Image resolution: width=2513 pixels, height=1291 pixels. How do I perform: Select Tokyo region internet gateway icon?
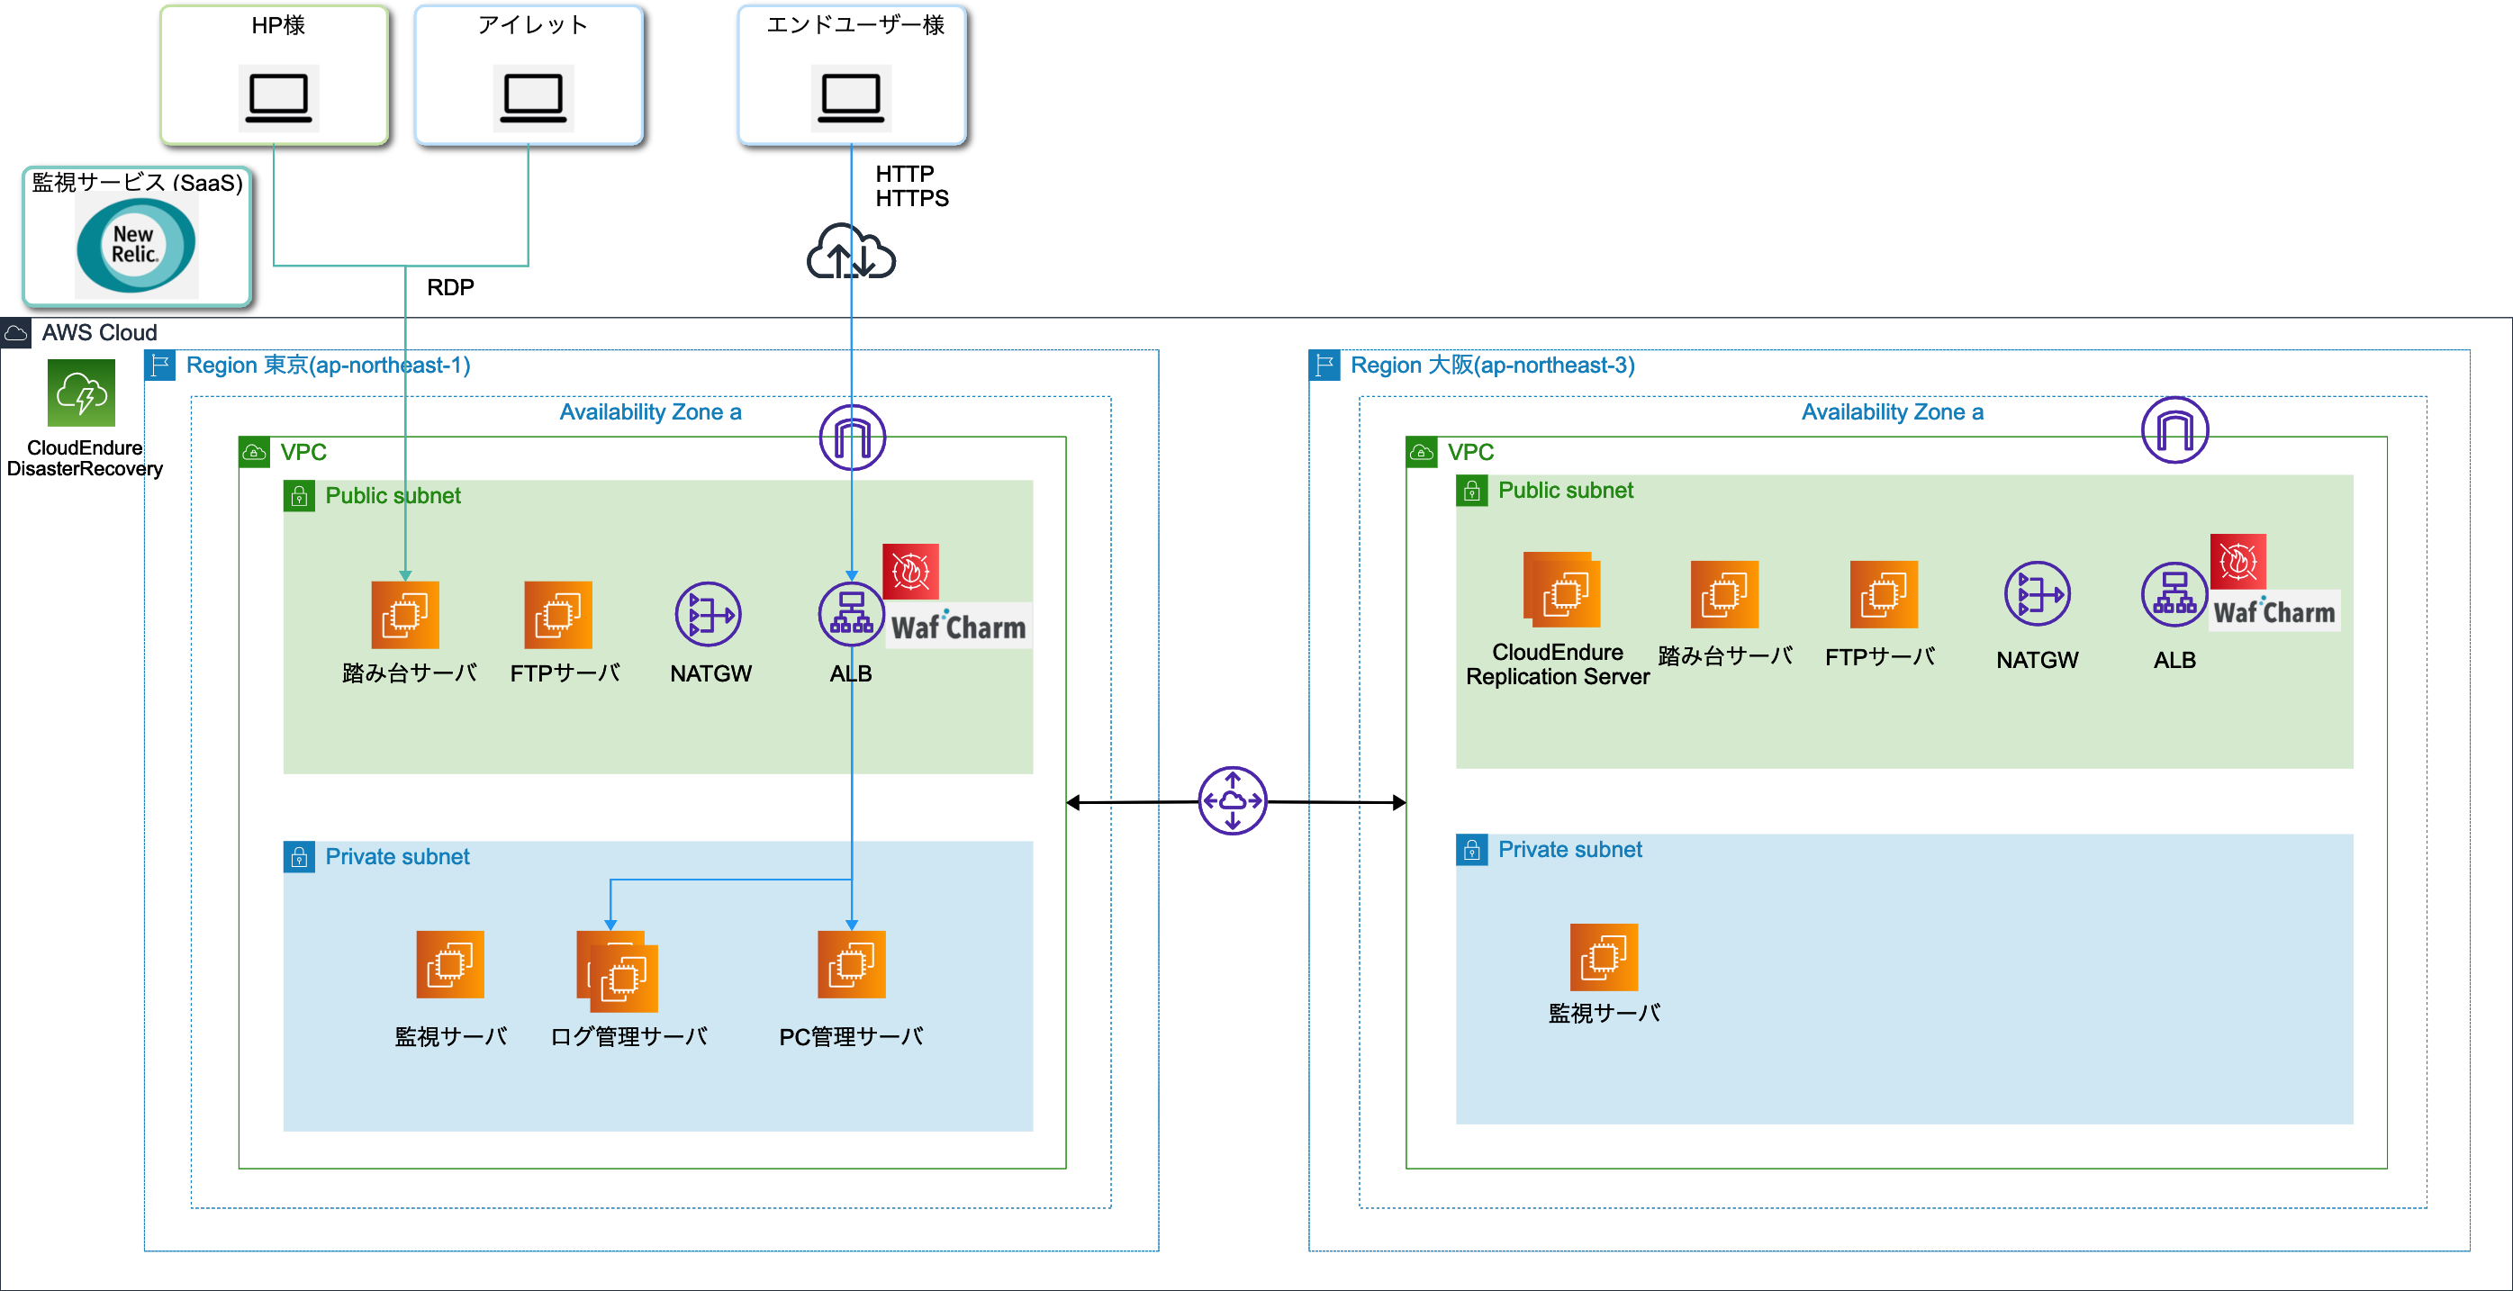pyautogui.click(x=852, y=438)
